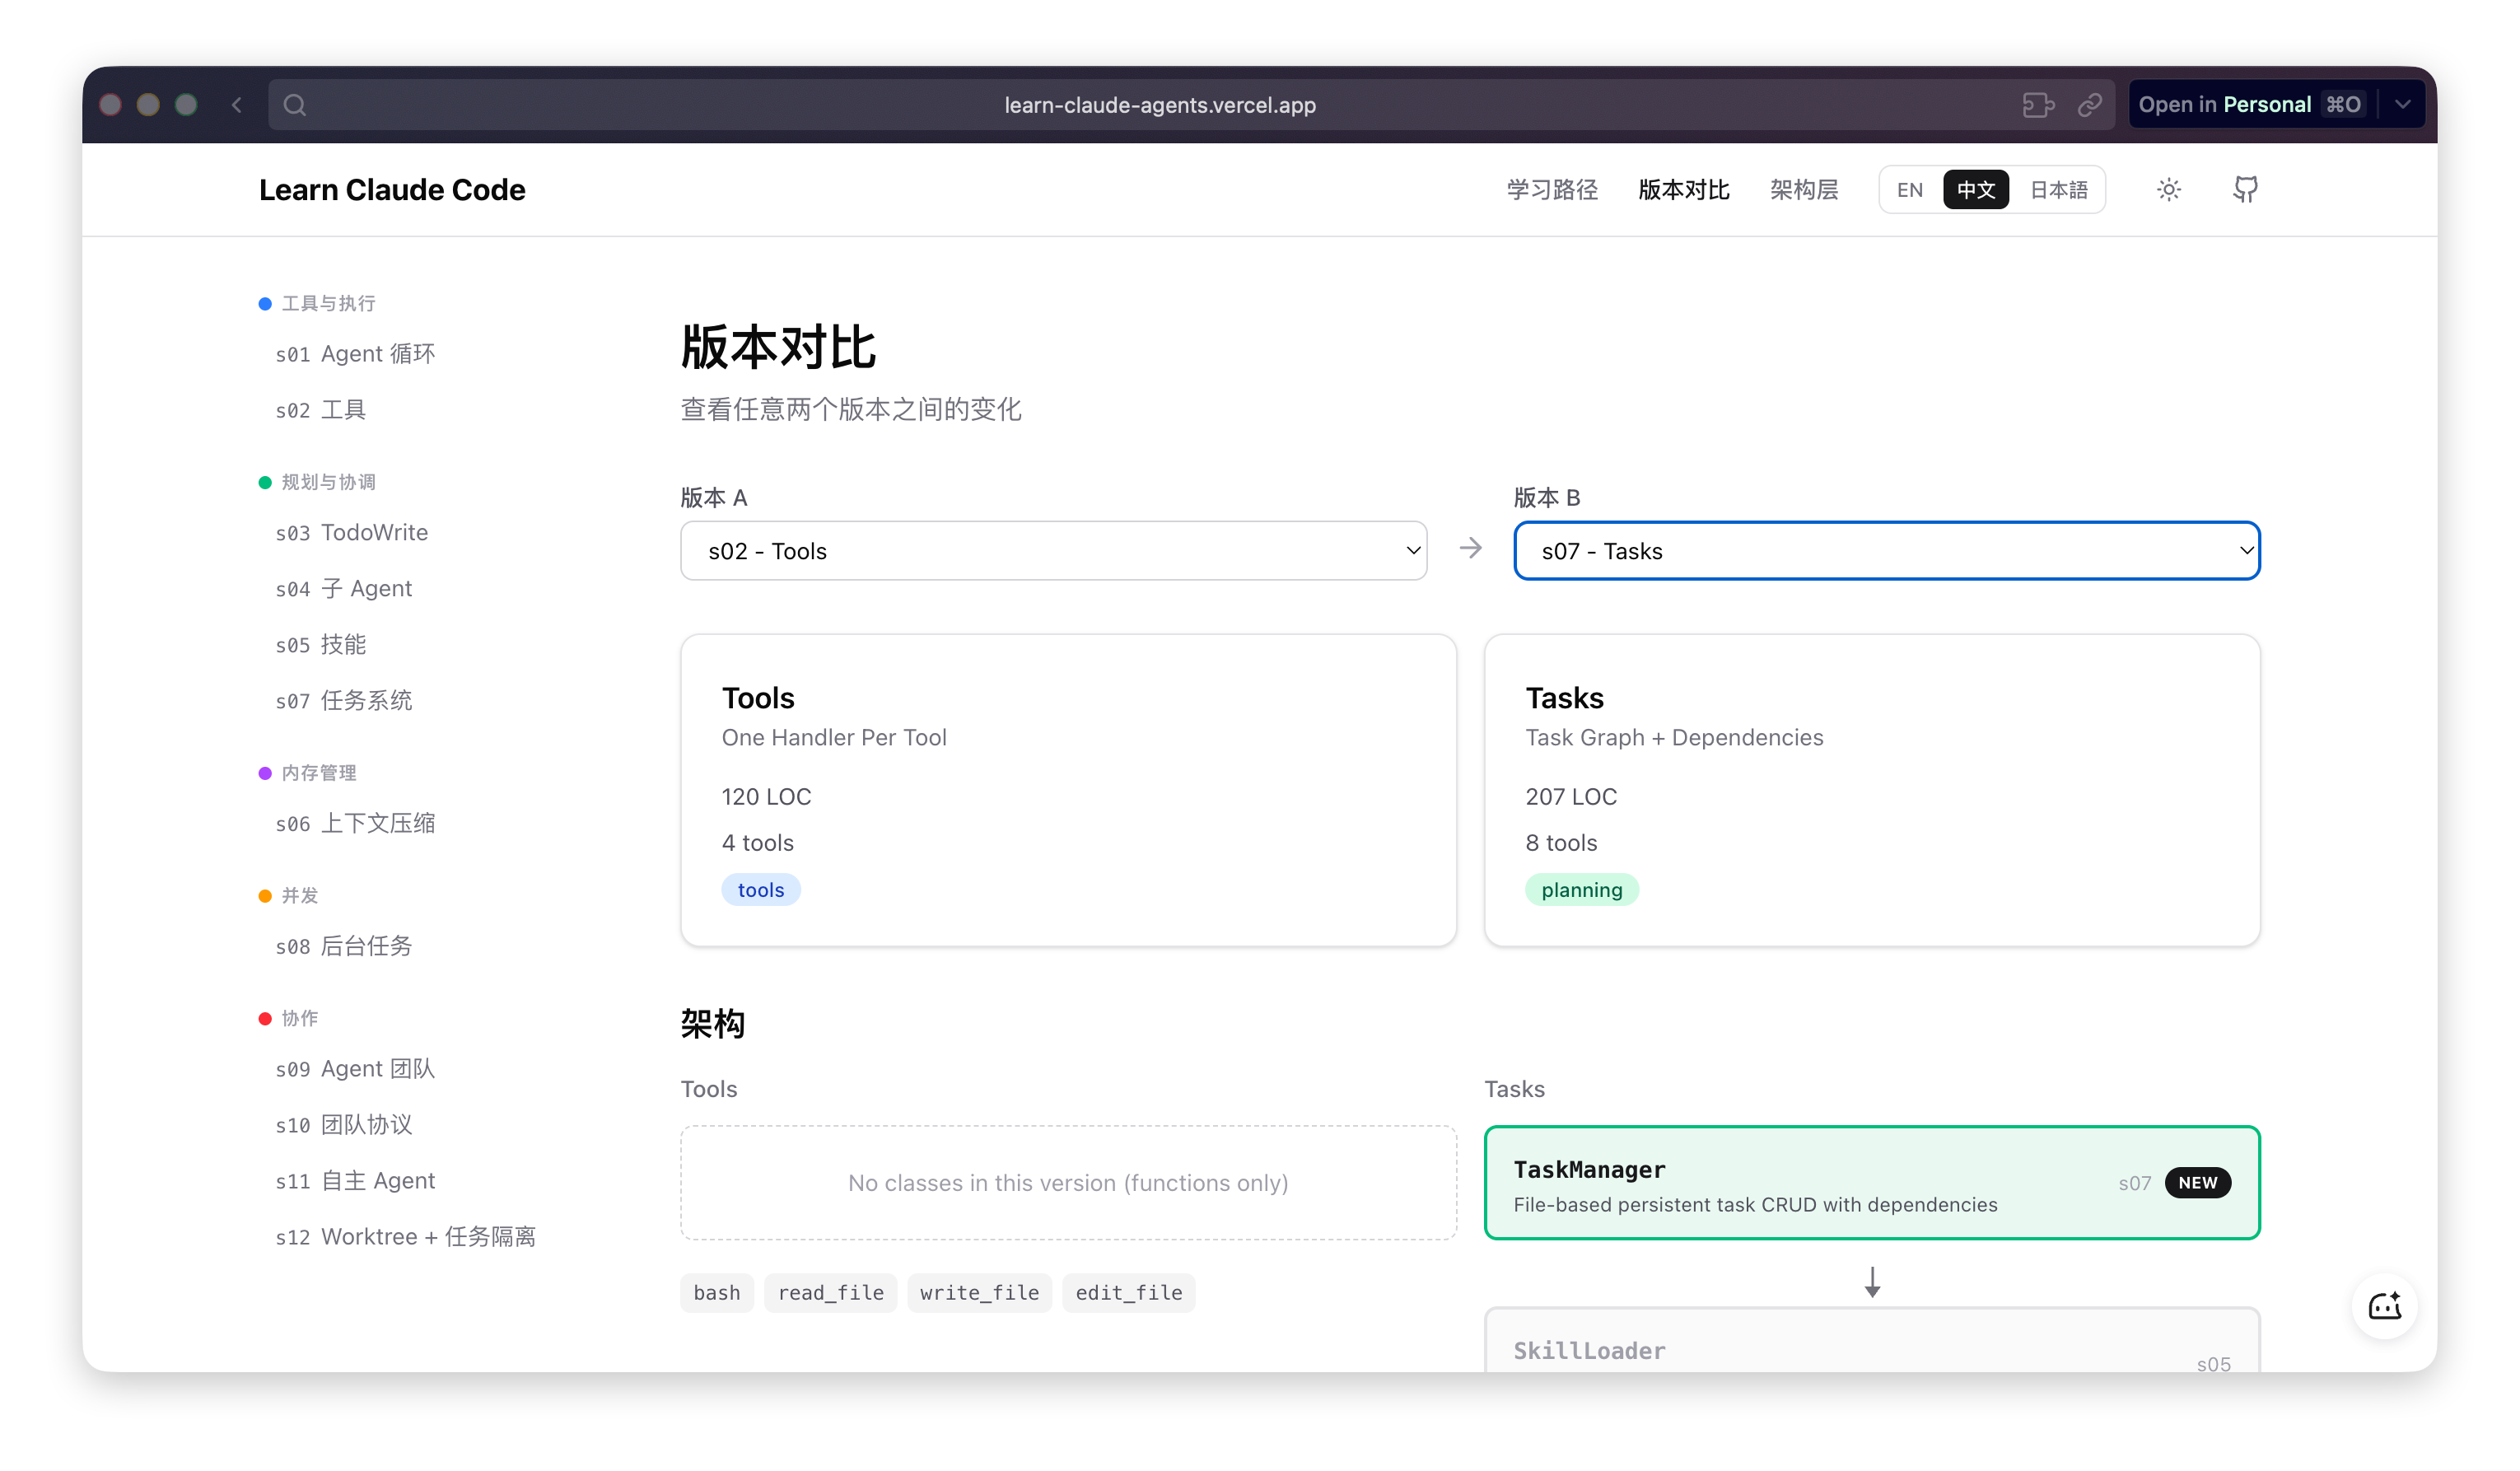Screen dimensions: 2520x1471
Task: Copy page link using chain icon
Action: pyautogui.click(x=2089, y=105)
